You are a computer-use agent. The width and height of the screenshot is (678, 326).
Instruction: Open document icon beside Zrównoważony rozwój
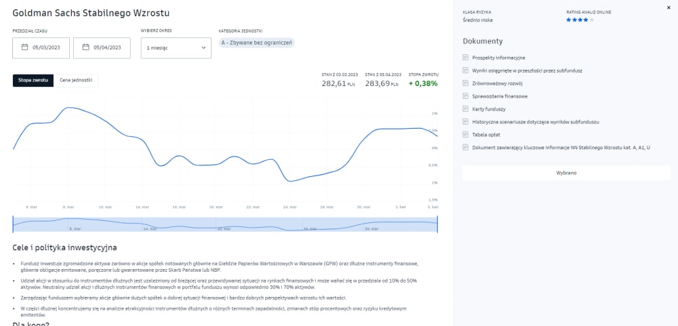466,83
